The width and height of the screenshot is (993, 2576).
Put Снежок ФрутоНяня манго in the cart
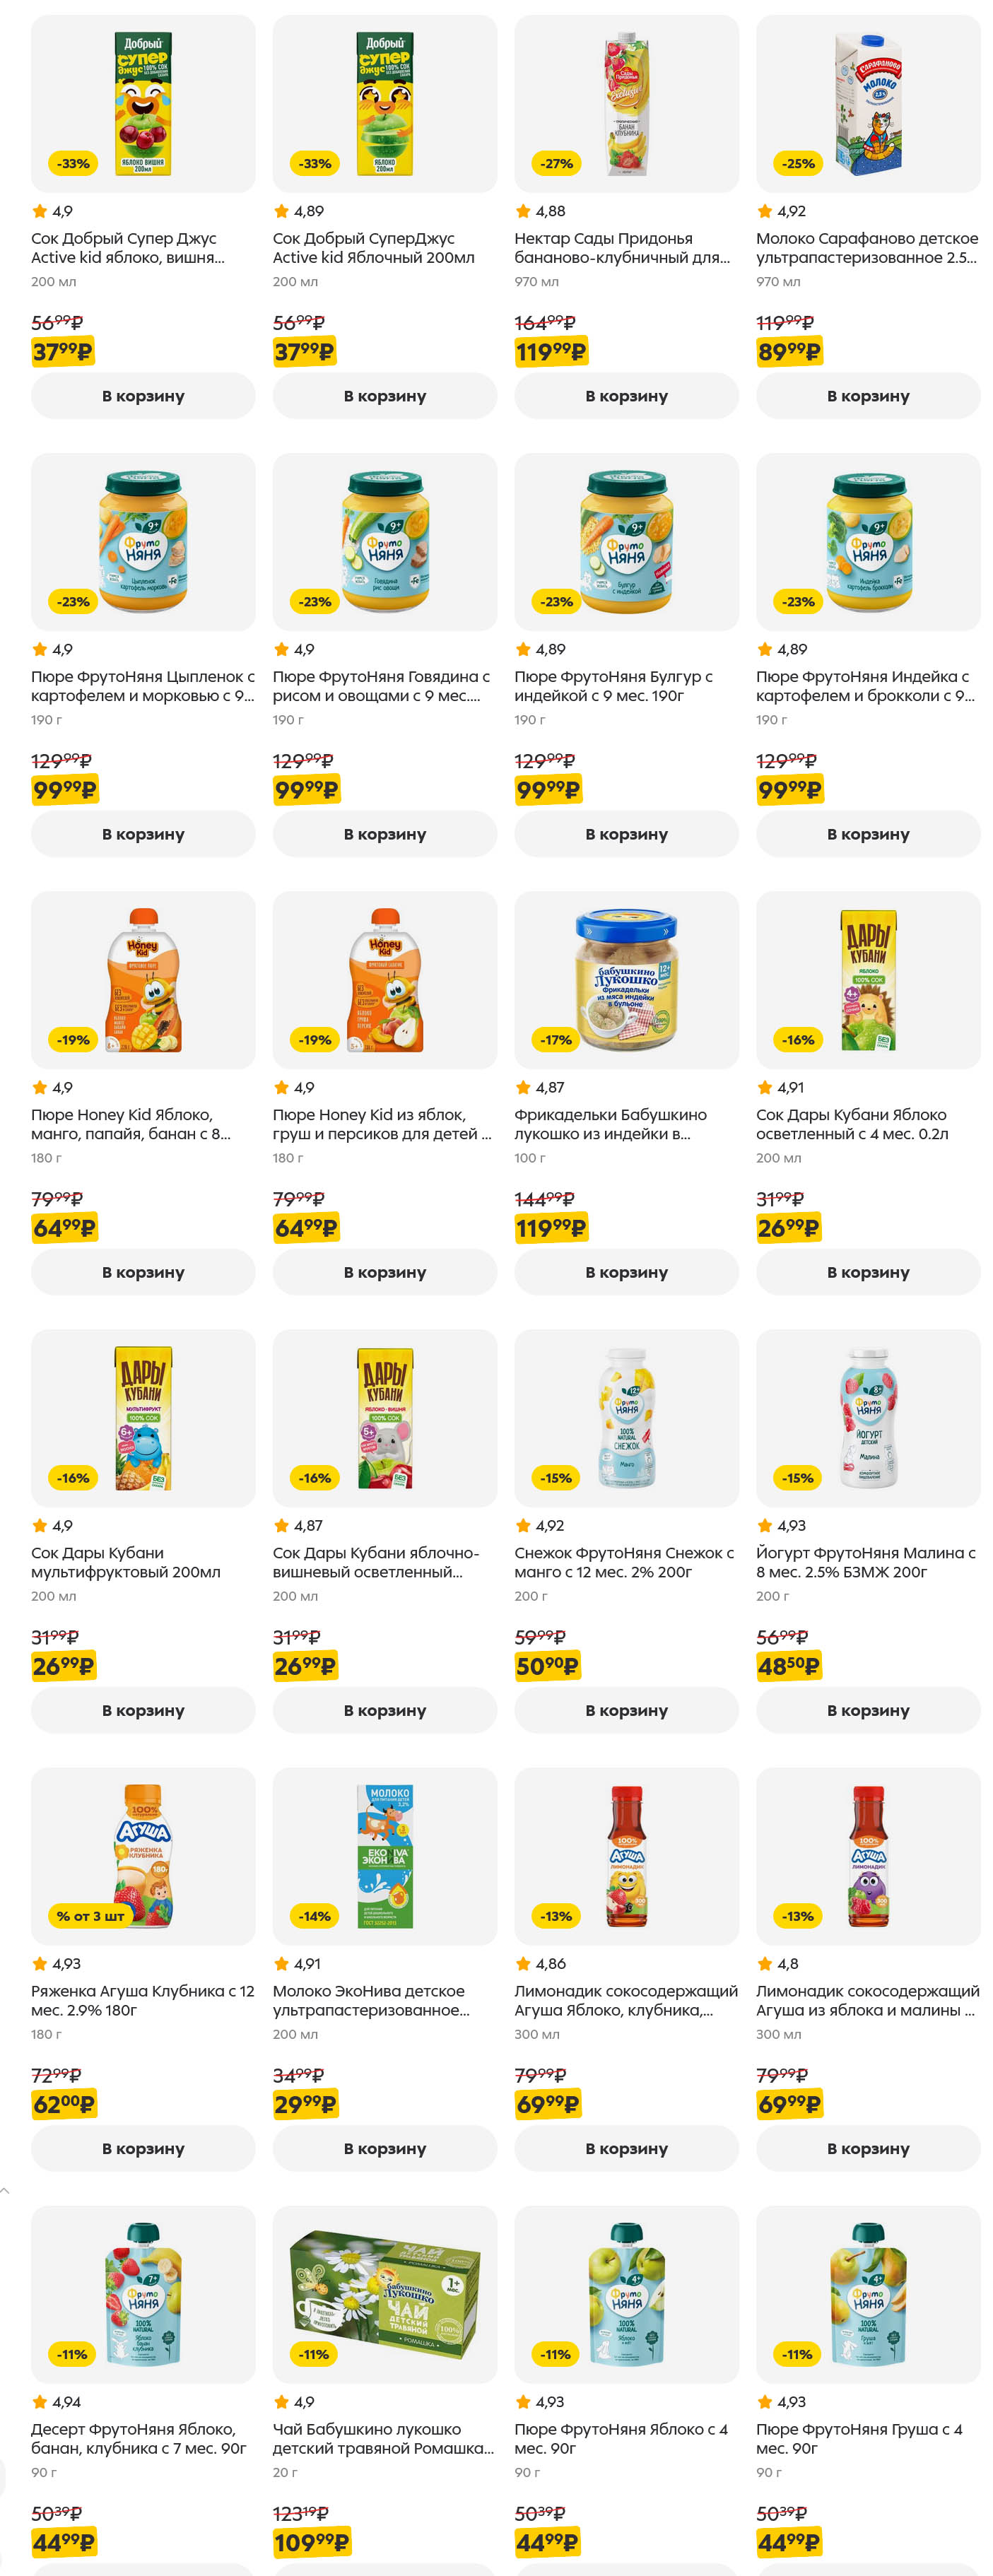pos(626,1710)
